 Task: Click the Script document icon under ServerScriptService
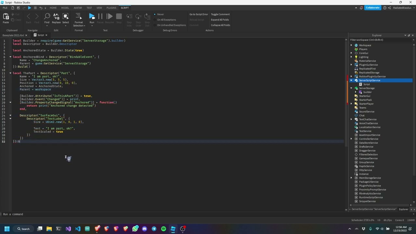click(x=360, y=84)
